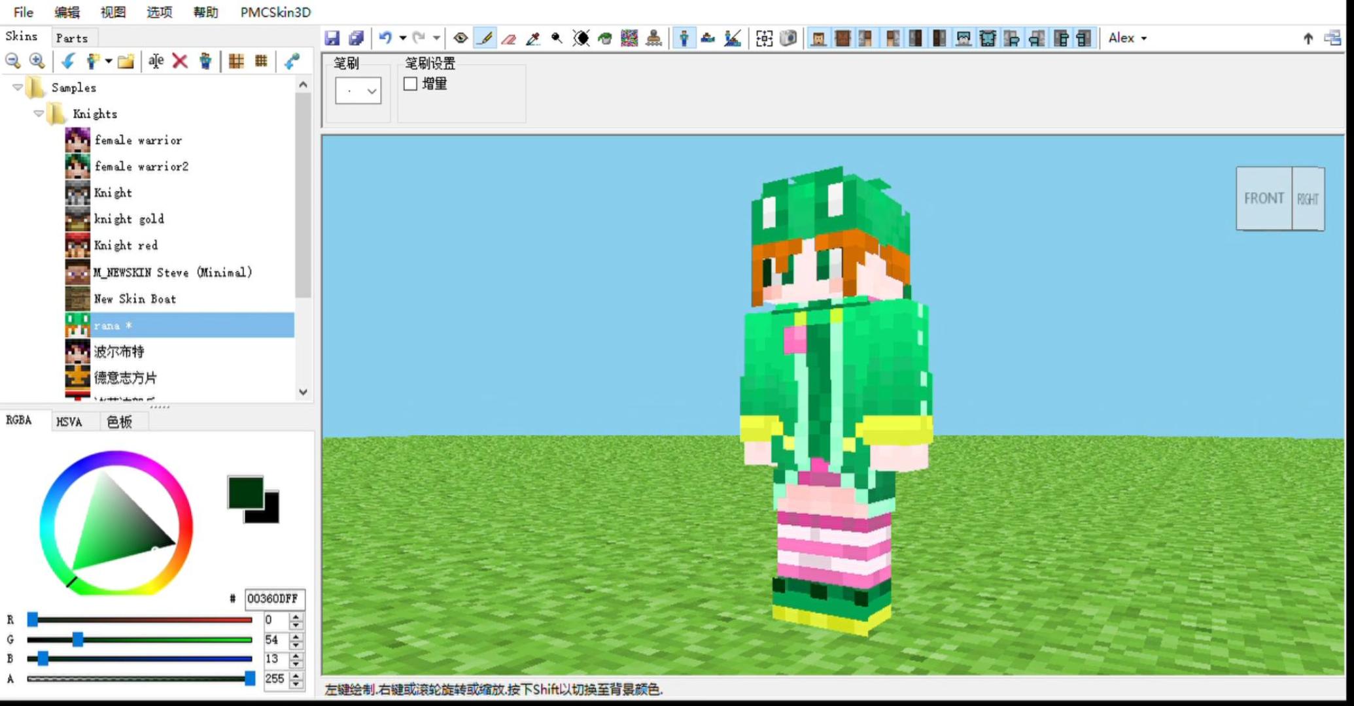Open the undo history dropdown arrow
This screenshot has width=1354, height=706.
pyautogui.click(x=402, y=38)
